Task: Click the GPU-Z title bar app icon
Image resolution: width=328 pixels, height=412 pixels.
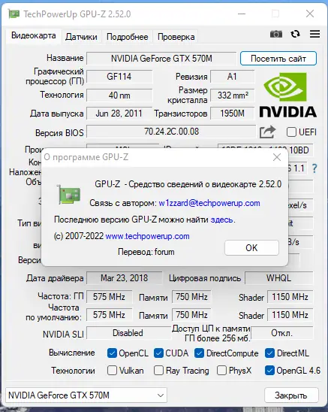Action: [x=14, y=14]
